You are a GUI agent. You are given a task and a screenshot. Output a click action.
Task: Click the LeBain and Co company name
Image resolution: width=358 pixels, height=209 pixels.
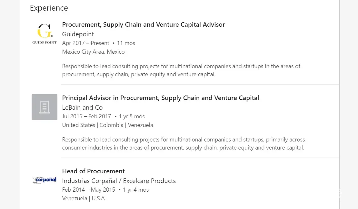(x=82, y=107)
